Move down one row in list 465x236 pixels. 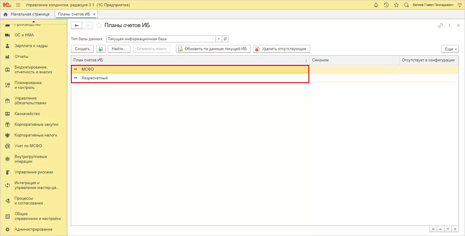pyautogui.click(x=448, y=229)
